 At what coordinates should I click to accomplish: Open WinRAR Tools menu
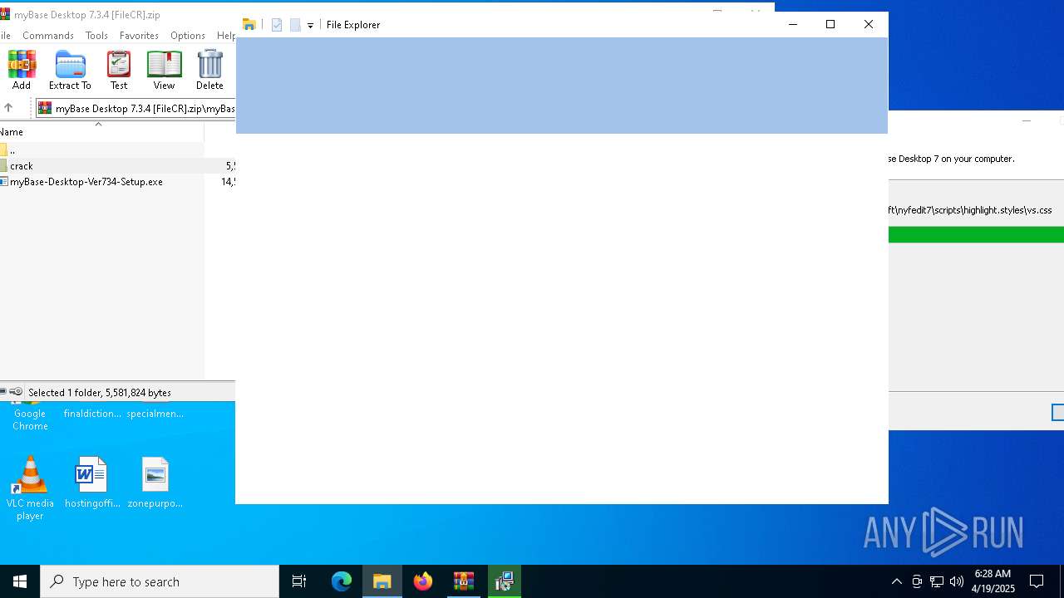(x=96, y=36)
